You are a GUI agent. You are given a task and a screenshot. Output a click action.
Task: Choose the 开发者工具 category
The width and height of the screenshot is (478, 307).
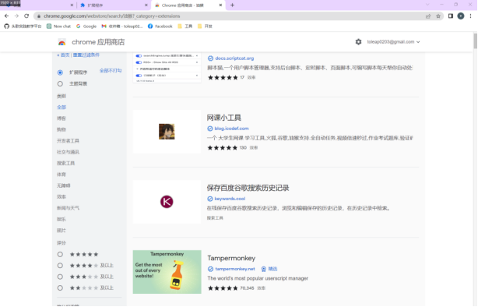click(x=68, y=141)
